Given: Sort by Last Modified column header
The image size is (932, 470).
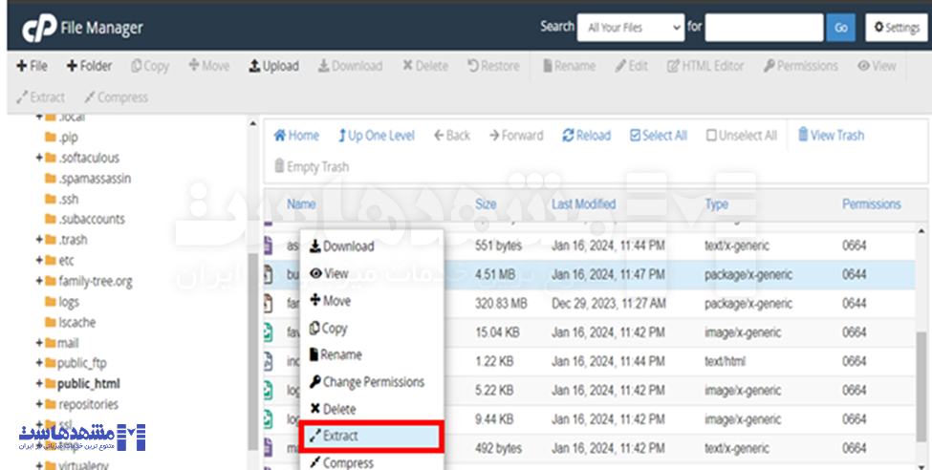Looking at the screenshot, I should click(x=584, y=204).
